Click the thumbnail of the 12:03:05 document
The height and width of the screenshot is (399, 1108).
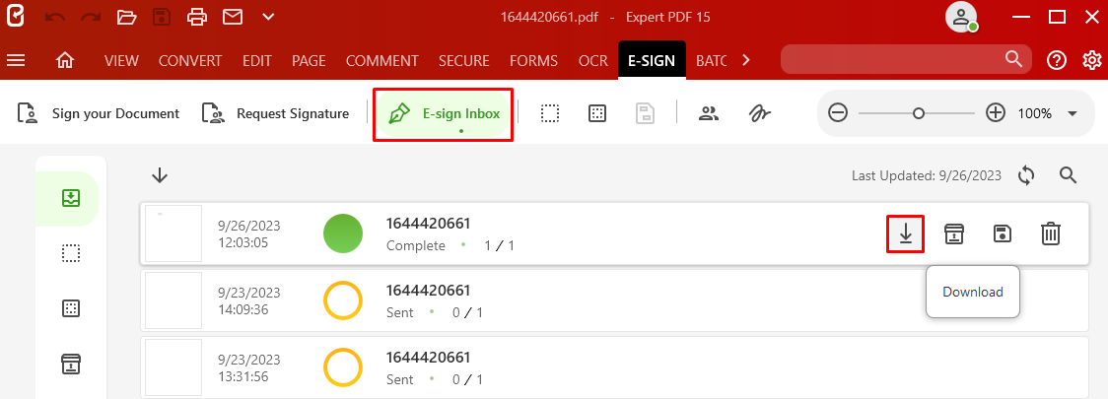coord(173,234)
